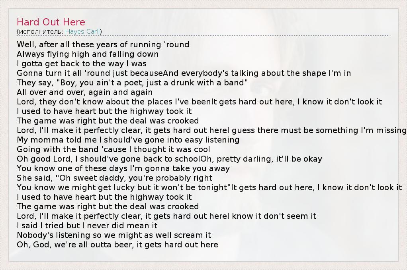The height and width of the screenshot is (270, 407).
Task: Click the final line "Oh, God, we're all outta beer"
Action: 117,245
